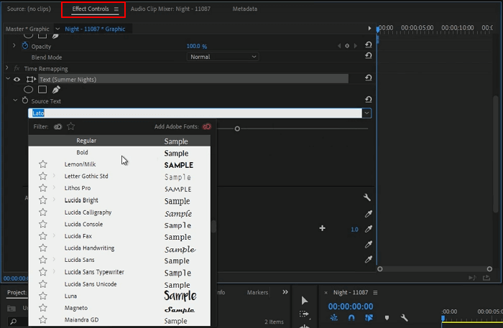Open the Source (no clips) tab
Screen dimensions: 503x328
pyautogui.click(x=29, y=9)
